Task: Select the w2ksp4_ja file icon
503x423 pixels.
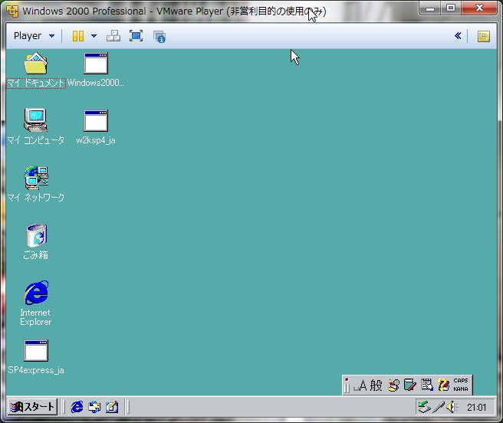Action: click(96, 120)
